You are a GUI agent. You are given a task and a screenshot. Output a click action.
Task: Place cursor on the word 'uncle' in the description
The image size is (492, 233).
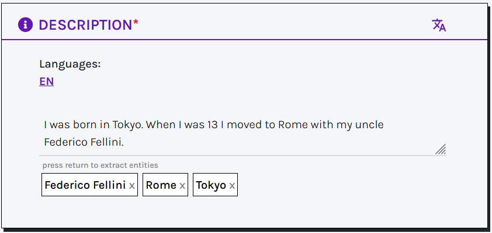tap(369, 125)
